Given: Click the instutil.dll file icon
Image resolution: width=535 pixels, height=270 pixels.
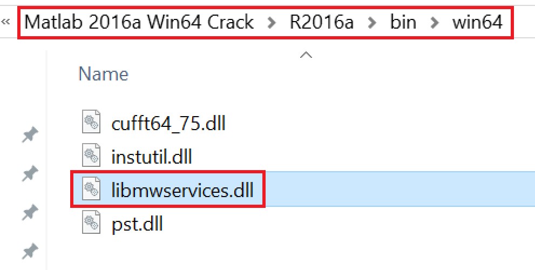Looking at the screenshot, I should point(91,156).
